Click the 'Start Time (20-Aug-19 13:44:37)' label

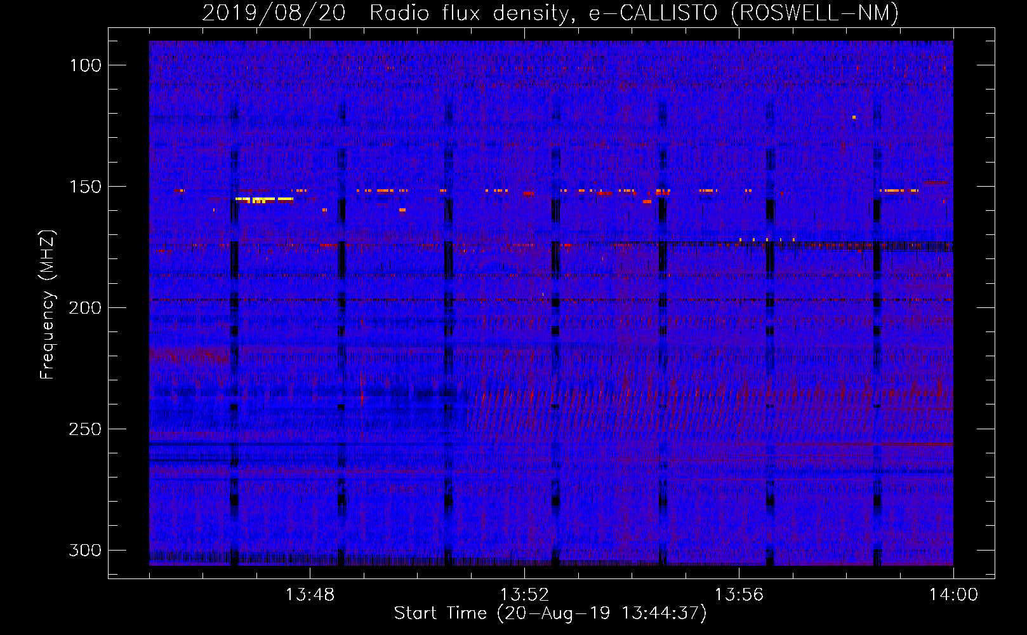(550, 613)
